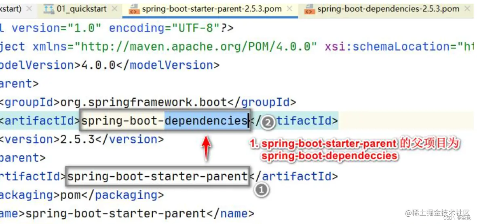The width and height of the screenshot is (477, 224).
Task: Click the spring-boot-starter-parent name value
Action: [116, 213]
